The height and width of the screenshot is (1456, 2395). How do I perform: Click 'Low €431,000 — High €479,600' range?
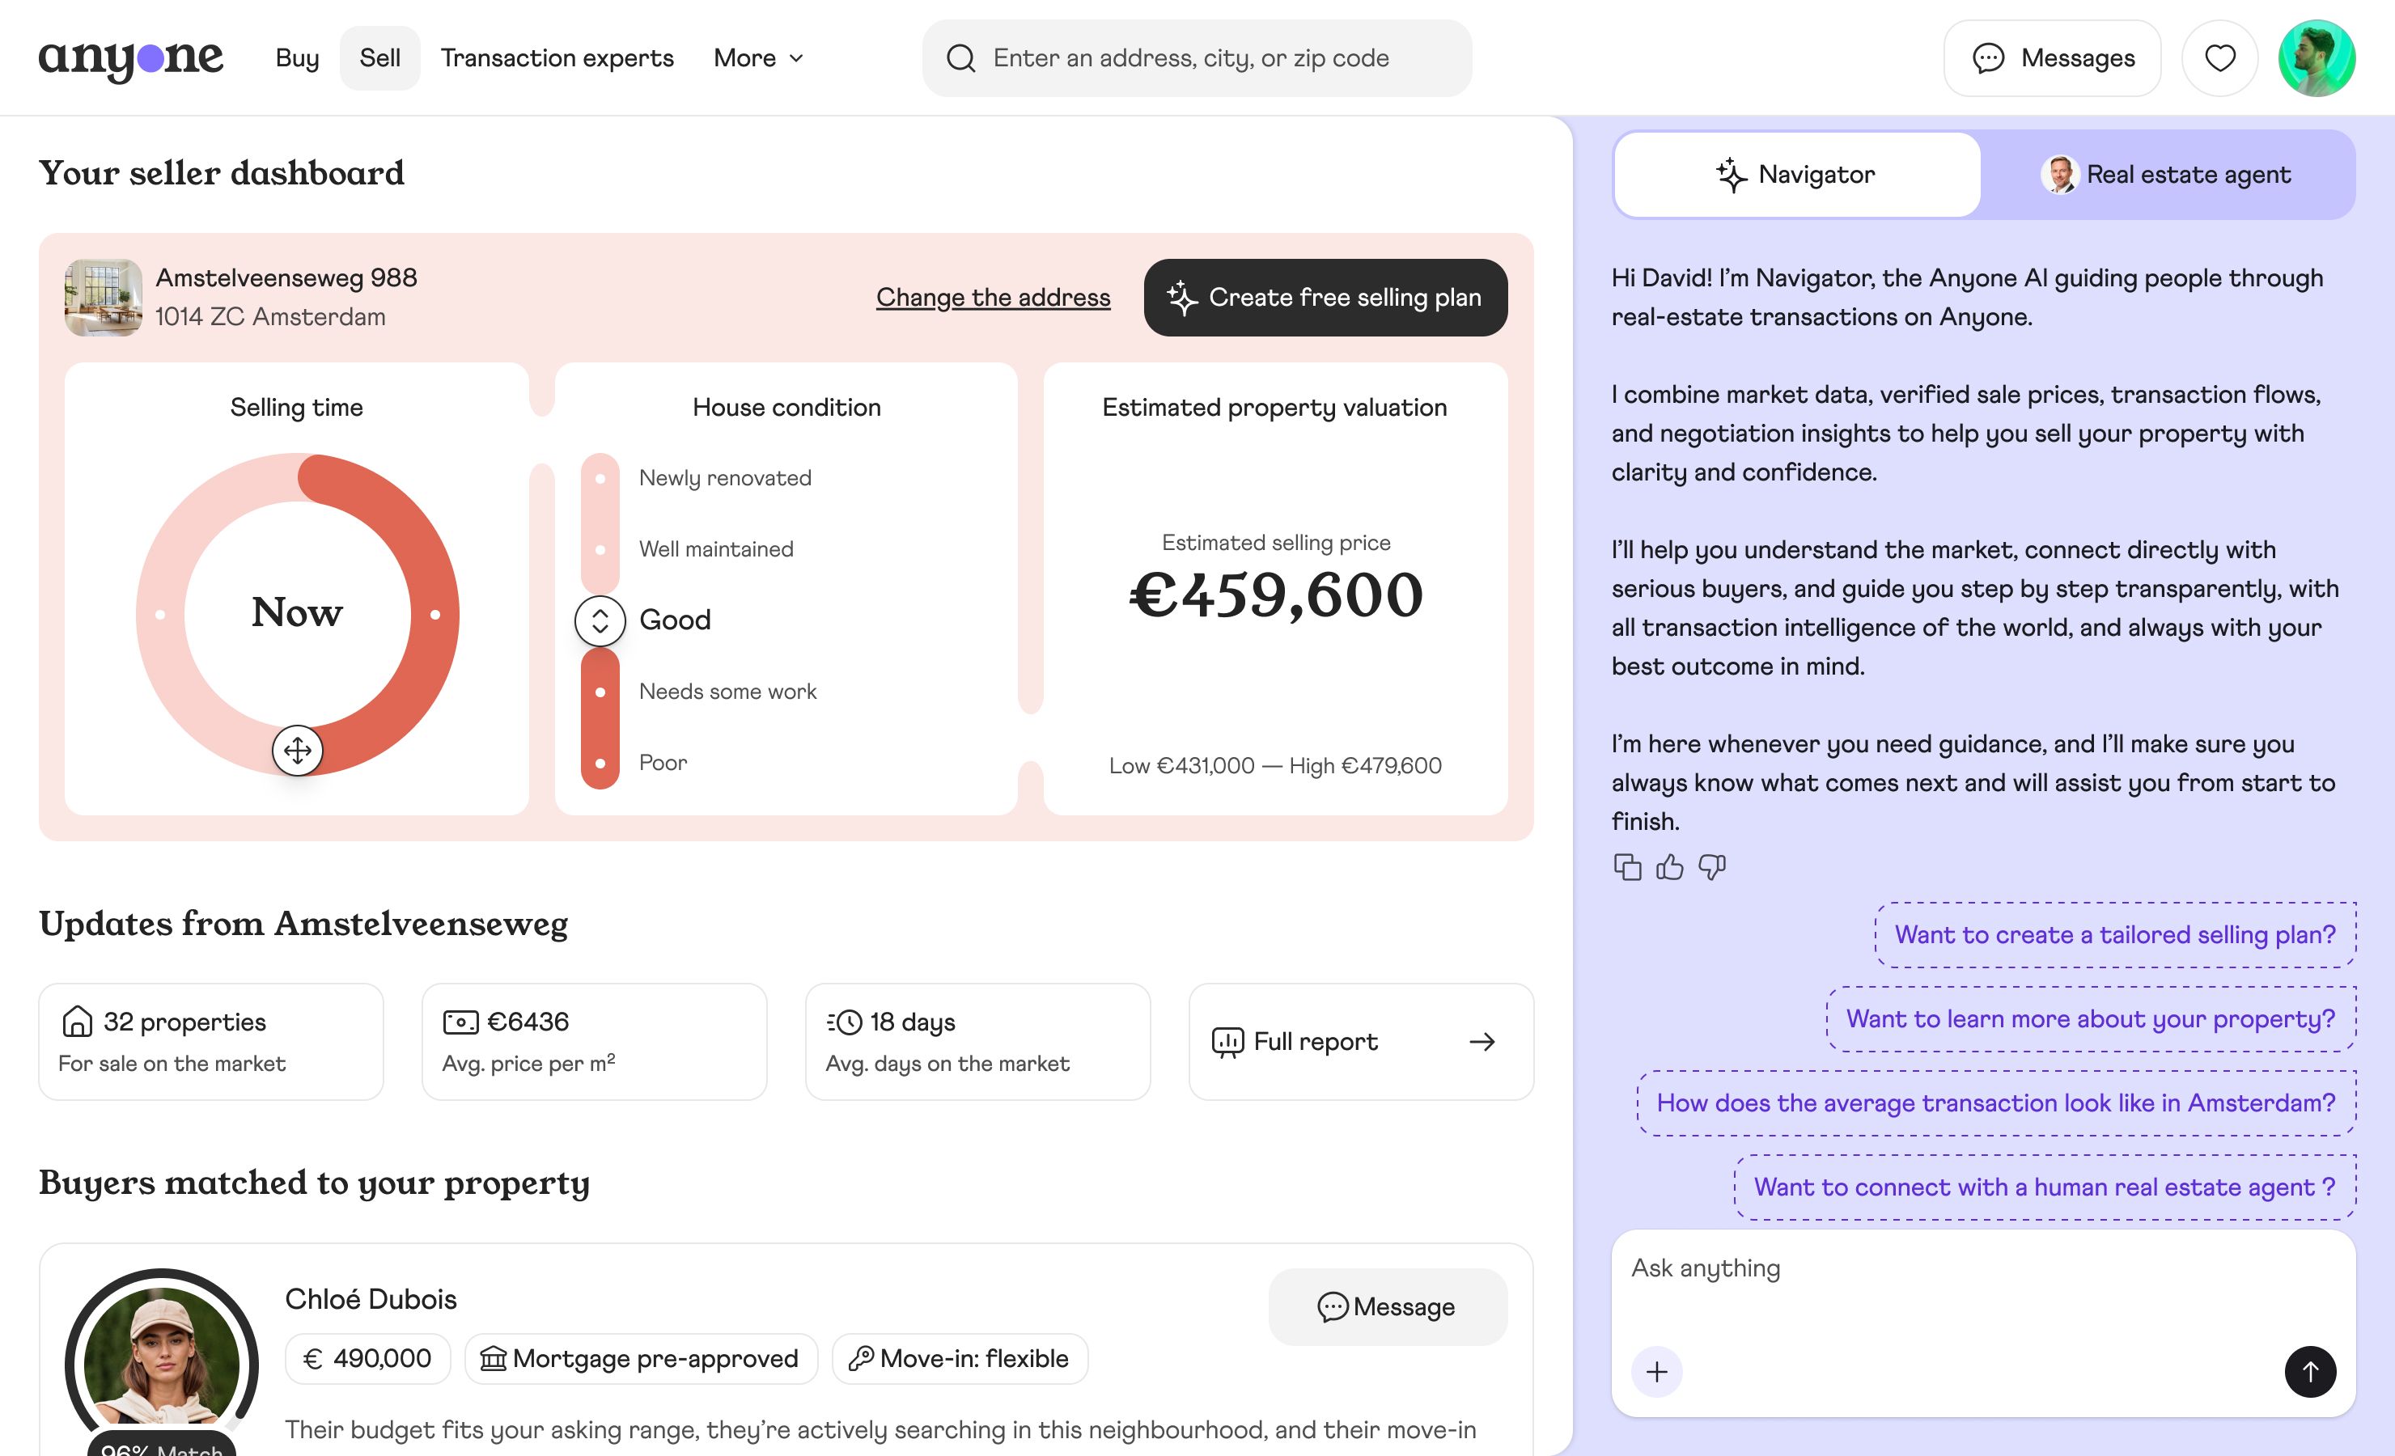1275,766
